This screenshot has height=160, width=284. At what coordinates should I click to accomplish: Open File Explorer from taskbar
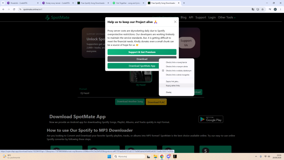point(155,156)
